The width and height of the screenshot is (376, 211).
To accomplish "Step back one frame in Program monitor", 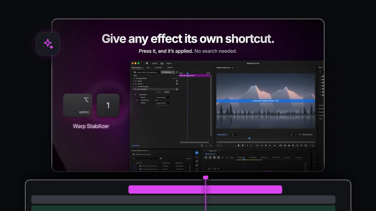I will pos(262,145).
